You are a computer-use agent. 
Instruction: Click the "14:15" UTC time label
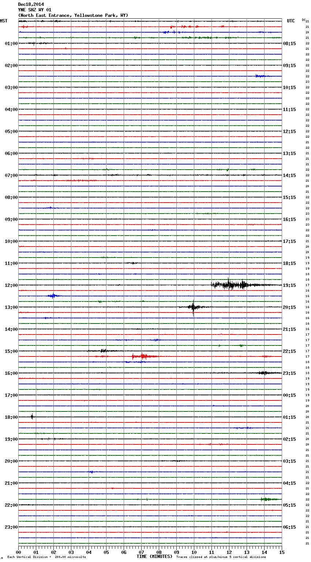pyautogui.click(x=289, y=175)
